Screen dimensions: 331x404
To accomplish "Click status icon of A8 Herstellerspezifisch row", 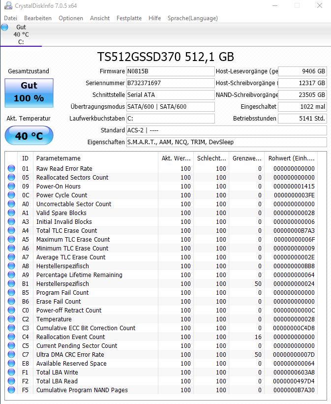I will click(11, 266).
